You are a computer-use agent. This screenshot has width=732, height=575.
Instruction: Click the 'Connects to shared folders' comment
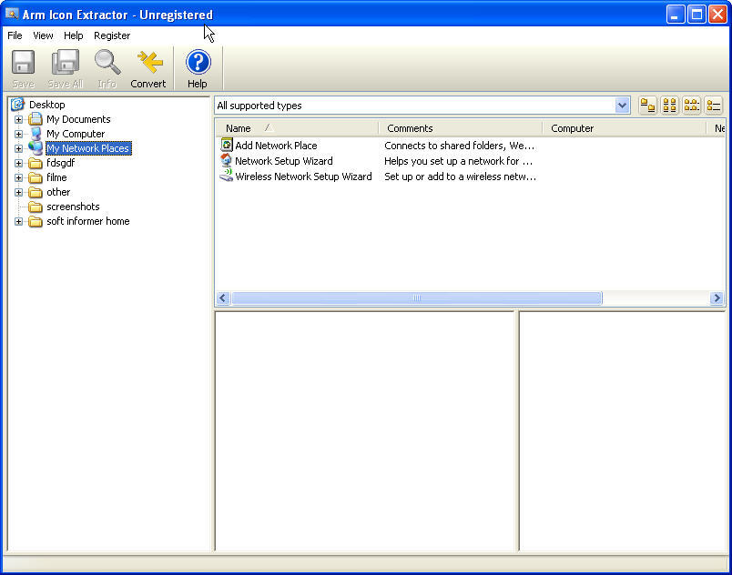(460, 146)
